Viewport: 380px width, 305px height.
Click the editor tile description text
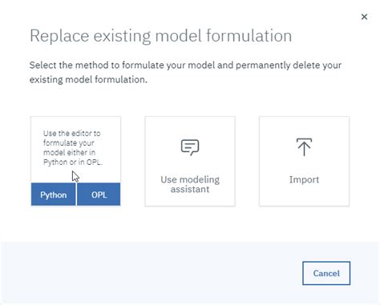coord(73,147)
